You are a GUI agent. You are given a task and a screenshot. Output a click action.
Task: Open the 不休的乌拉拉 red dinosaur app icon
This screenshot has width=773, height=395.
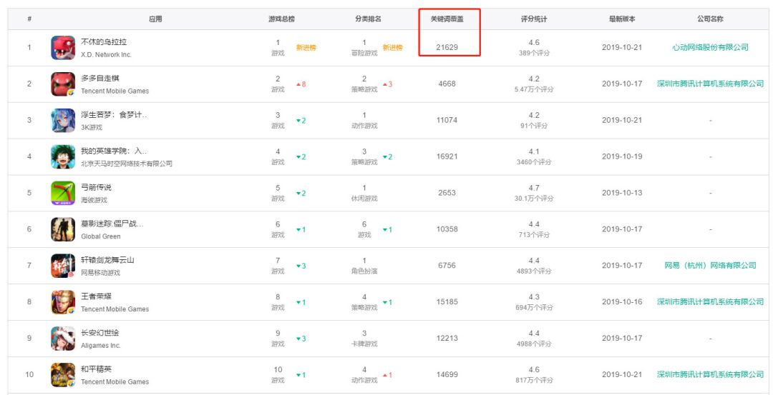(63, 48)
